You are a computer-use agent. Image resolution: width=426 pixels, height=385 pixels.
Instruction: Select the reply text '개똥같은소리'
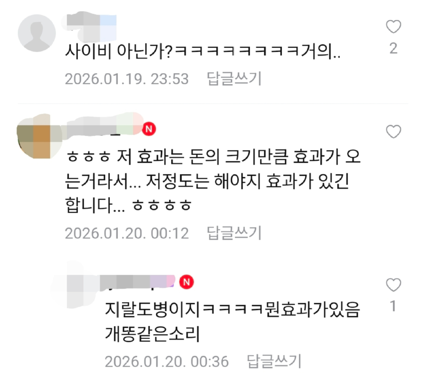[152, 334]
